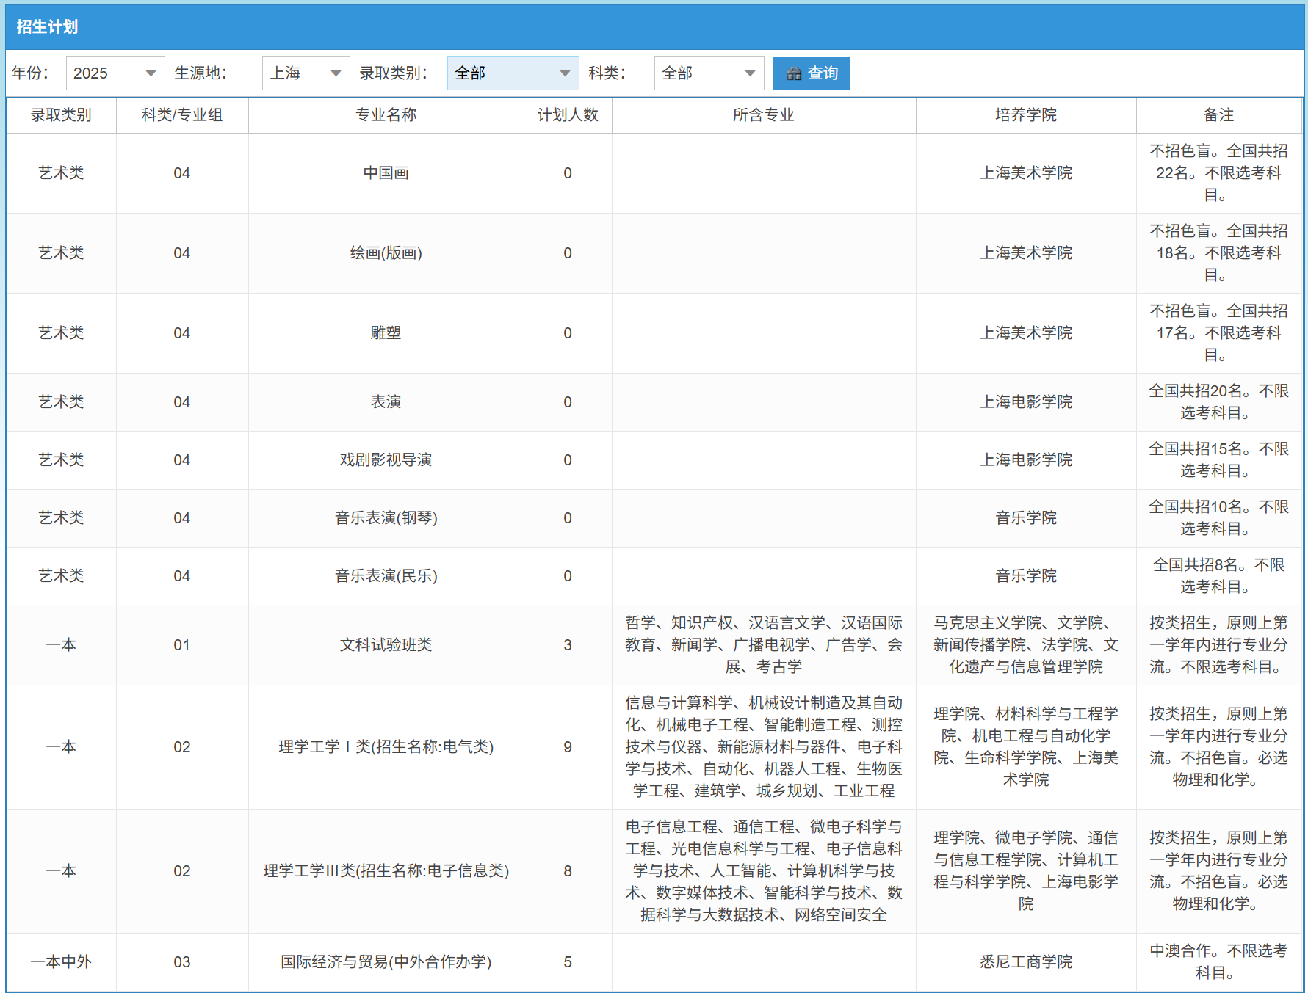Open the 年份 2025 dropdown
Image resolution: width=1308 pixels, height=993 pixels.
tap(115, 73)
